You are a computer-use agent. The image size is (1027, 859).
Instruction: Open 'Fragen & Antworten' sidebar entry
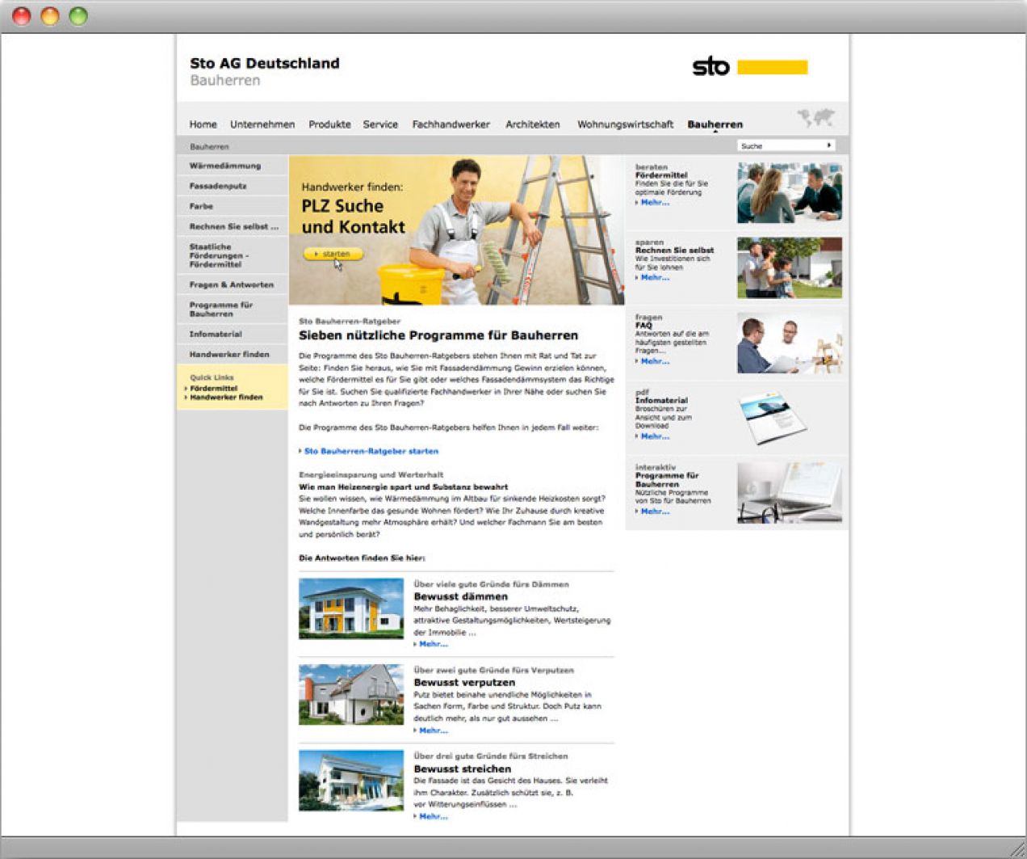point(231,284)
